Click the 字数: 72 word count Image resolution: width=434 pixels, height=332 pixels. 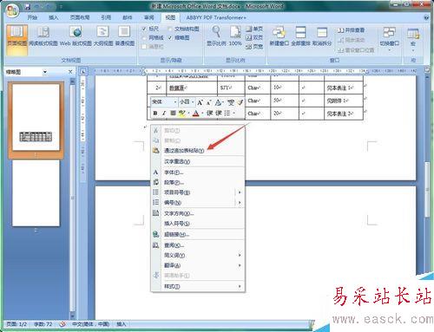click(x=43, y=324)
